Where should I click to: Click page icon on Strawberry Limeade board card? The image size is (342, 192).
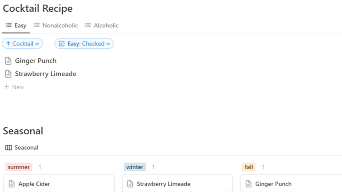130,184
